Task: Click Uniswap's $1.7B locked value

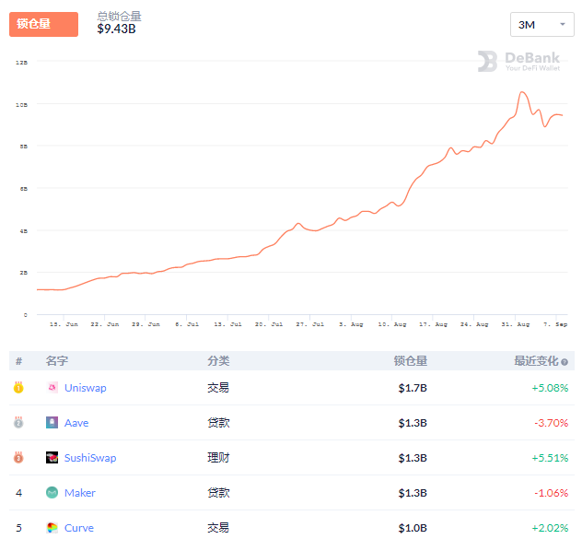Action: coord(413,388)
